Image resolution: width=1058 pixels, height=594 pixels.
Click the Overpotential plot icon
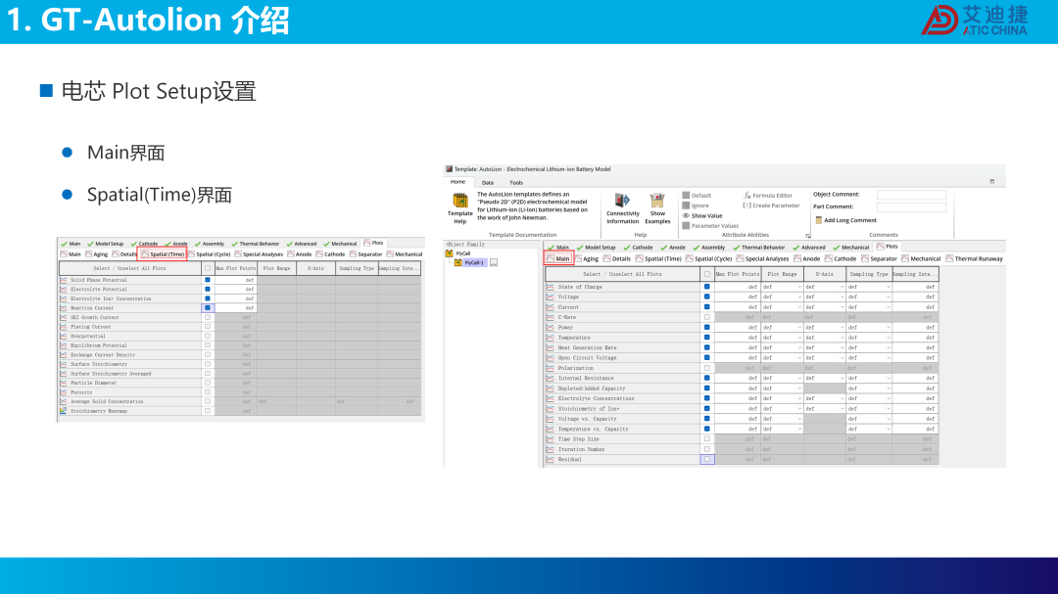coord(64,336)
